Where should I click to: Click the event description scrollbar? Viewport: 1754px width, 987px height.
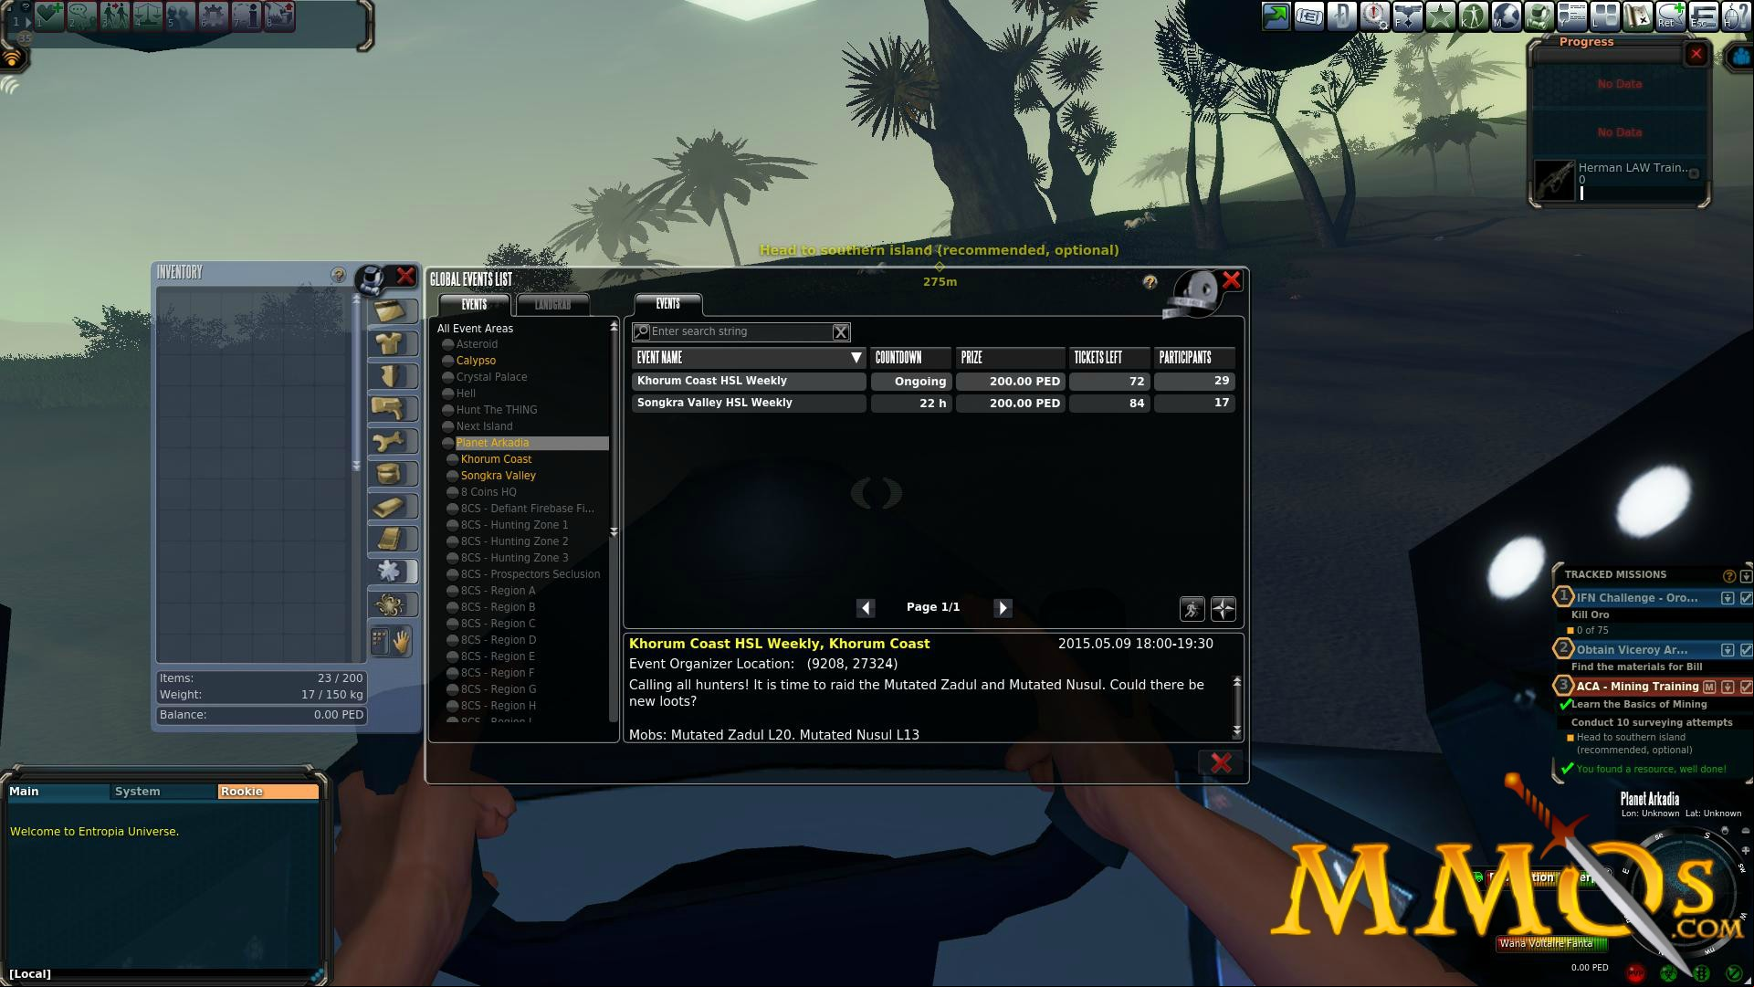point(1237,707)
